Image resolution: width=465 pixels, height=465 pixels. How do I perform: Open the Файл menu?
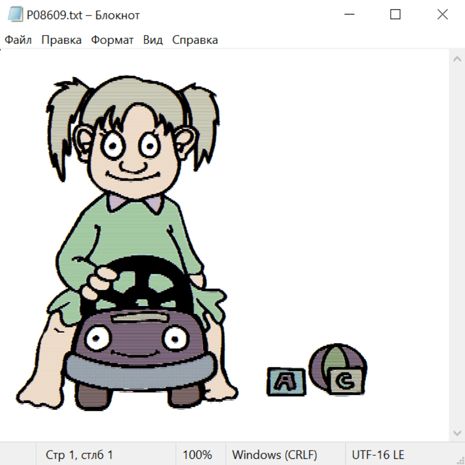coord(18,40)
